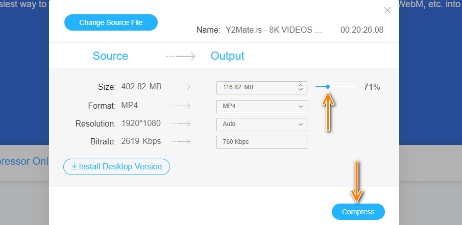Open the output Format MP4 dropdown
This screenshot has height=225, width=462.
pyautogui.click(x=261, y=106)
